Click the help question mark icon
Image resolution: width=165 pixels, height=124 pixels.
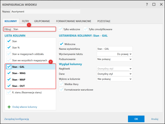click(147, 4)
